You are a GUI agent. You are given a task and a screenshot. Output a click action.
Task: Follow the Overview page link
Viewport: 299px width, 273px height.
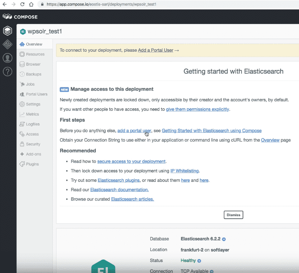(270, 140)
